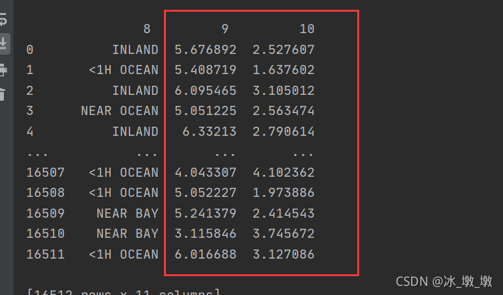Click value 3.745672
503x295 pixels.
click(284, 233)
